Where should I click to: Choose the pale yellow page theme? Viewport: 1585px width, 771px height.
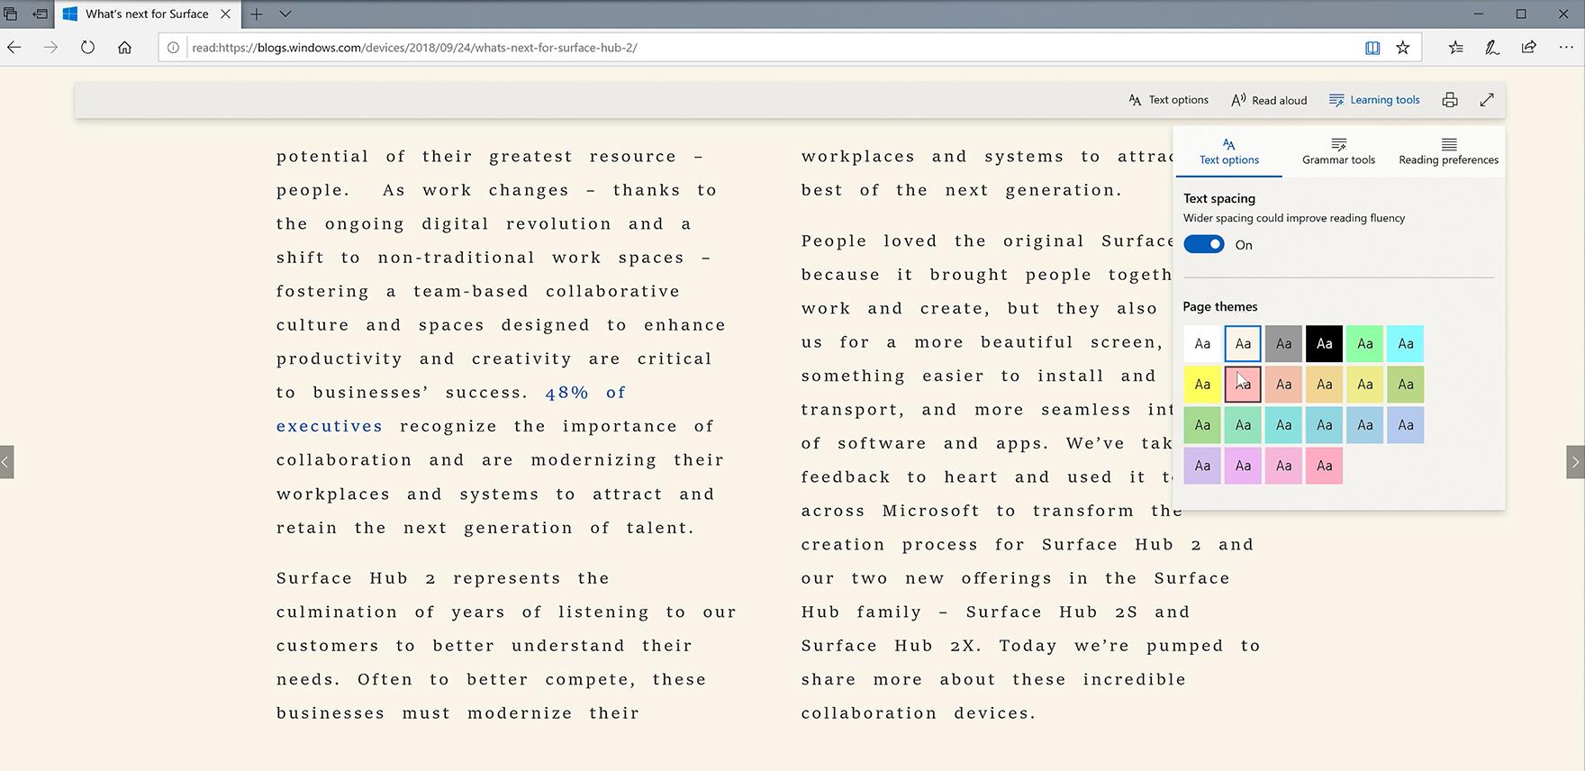click(1365, 385)
